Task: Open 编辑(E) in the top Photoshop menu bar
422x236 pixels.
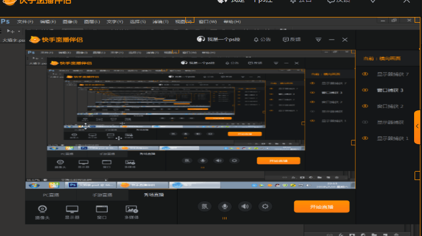Action: point(48,22)
